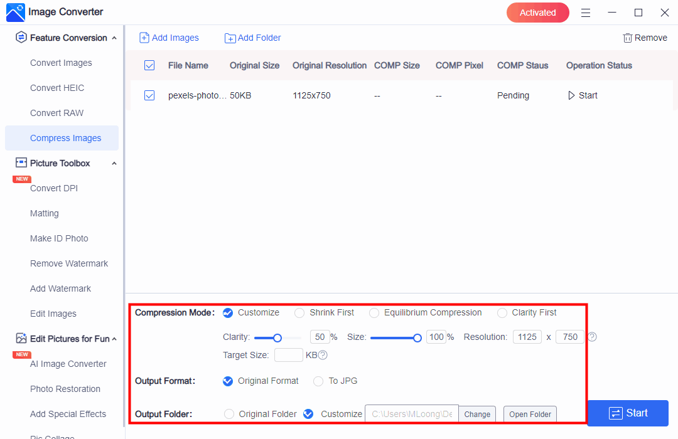The width and height of the screenshot is (678, 439).
Task: Collapse Edit Pictures for Fun section
Action: (114, 339)
